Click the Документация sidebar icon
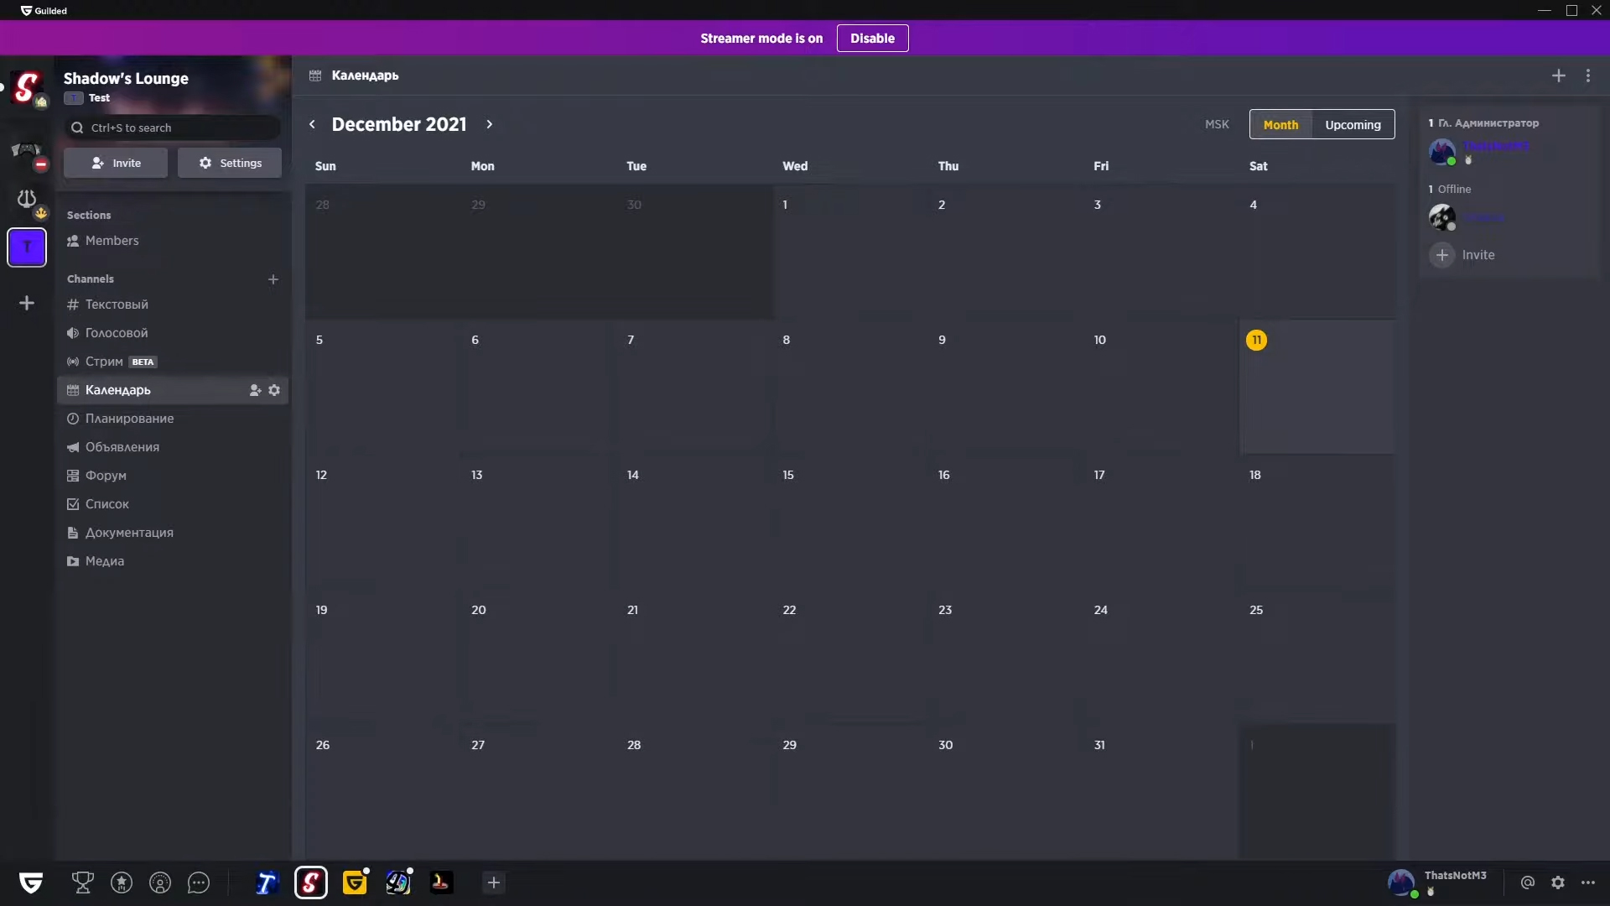The height and width of the screenshot is (906, 1610). pyautogui.click(x=72, y=532)
